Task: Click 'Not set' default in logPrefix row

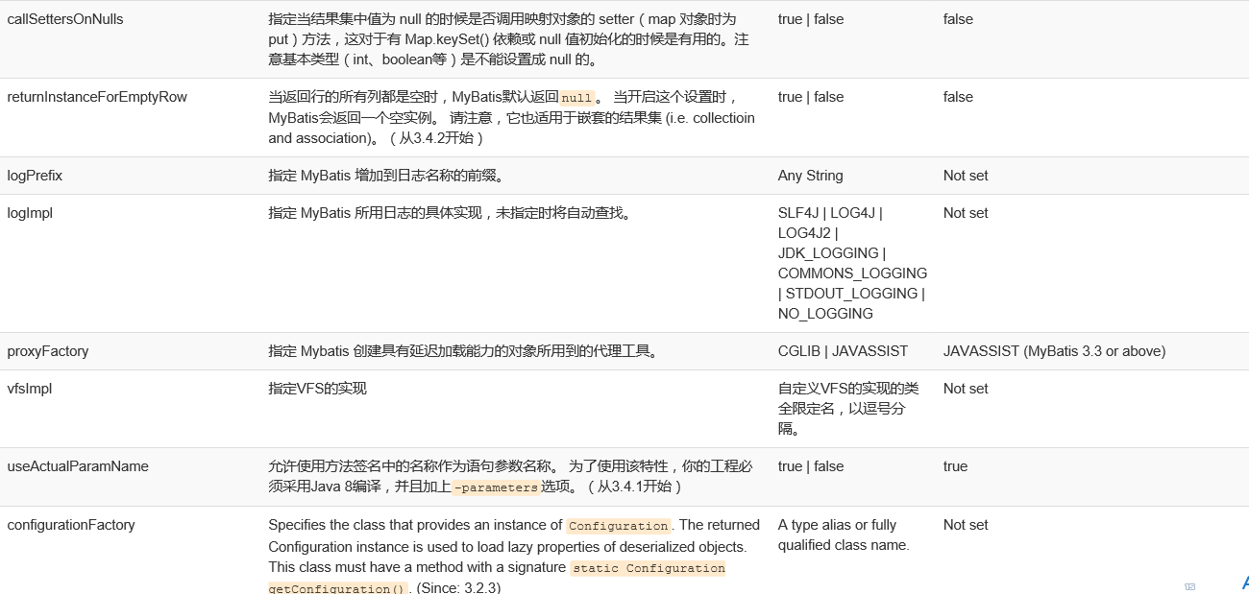Action: tap(966, 176)
